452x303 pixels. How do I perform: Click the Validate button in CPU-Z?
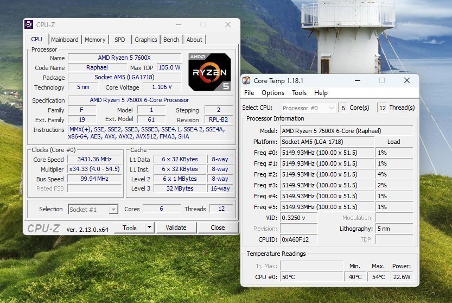[x=176, y=228]
